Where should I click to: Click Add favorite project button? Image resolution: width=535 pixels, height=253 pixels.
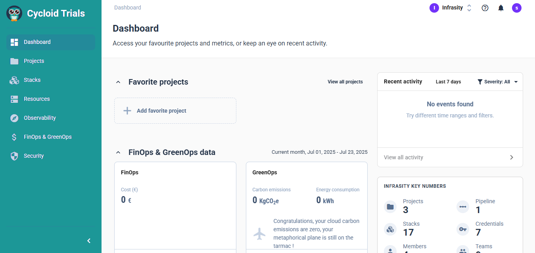(x=175, y=111)
